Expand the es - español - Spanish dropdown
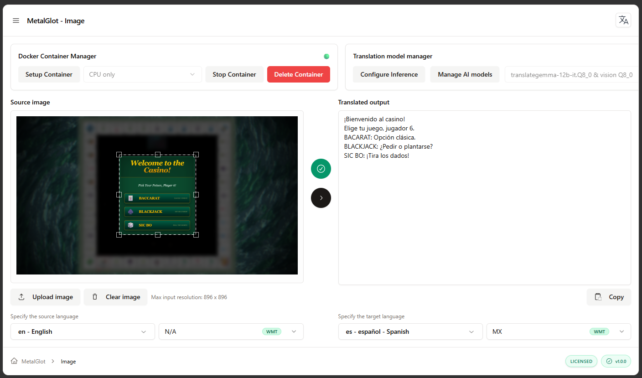Viewport: 642px width, 378px height. click(409, 331)
